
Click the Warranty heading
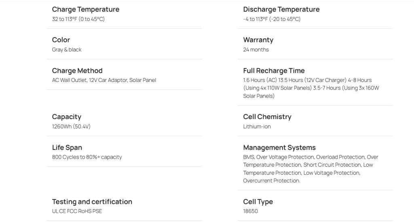tap(258, 40)
